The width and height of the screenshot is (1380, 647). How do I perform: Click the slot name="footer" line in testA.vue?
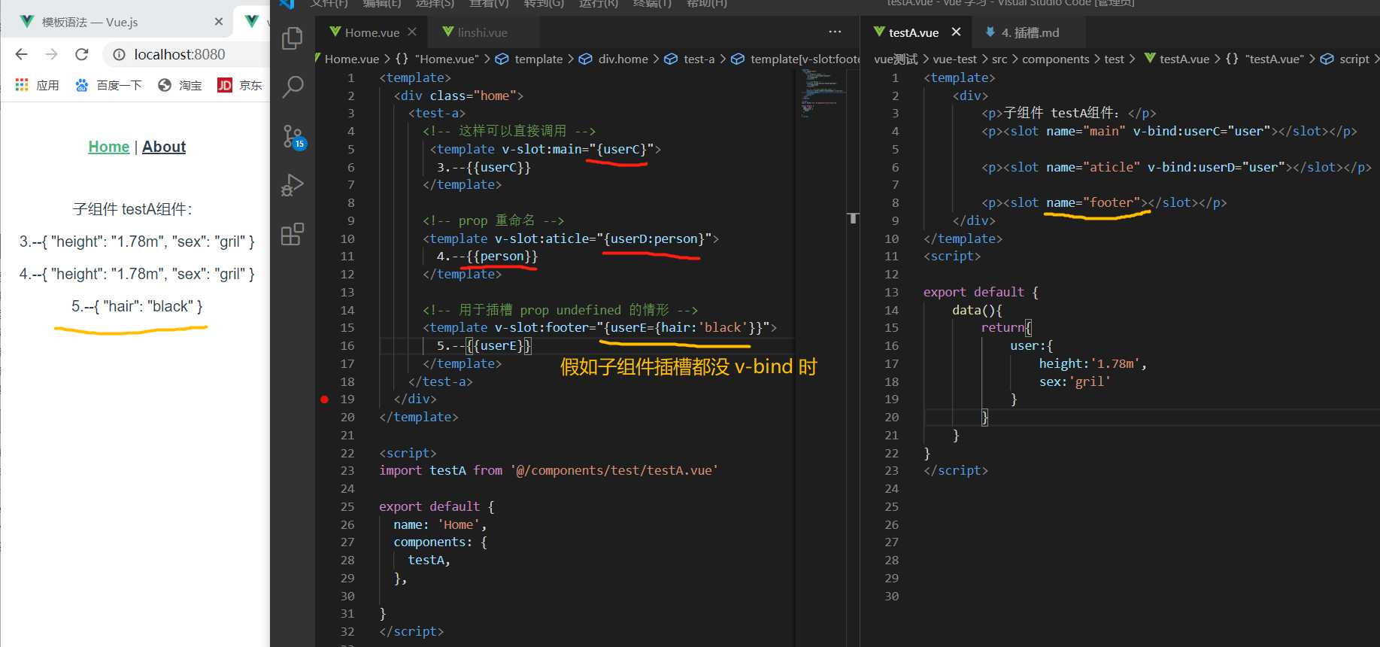pyautogui.click(x=1103, y=202)
